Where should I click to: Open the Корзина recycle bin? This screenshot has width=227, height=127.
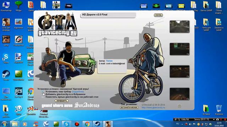click(x=219, y=110)
